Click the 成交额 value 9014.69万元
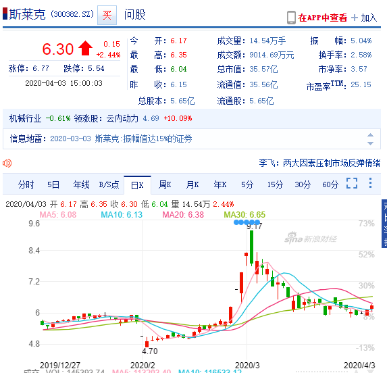Viewport: 387px width, 373px height. point(272,55)
